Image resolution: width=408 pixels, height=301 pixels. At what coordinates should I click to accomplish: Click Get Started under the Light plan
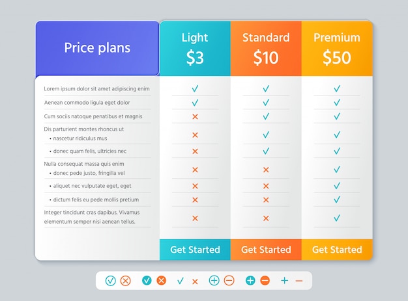coord(195,250)
